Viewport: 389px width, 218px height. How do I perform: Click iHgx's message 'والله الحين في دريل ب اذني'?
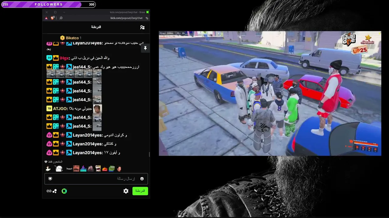[90, 58]
